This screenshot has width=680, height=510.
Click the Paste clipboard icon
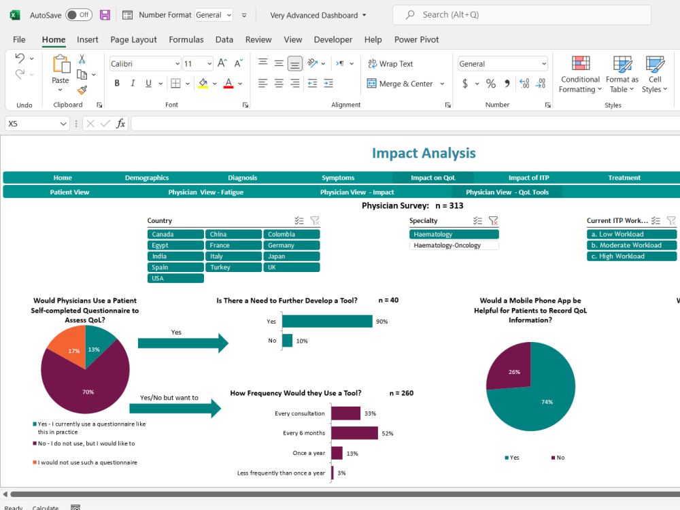tap(61, 65)
